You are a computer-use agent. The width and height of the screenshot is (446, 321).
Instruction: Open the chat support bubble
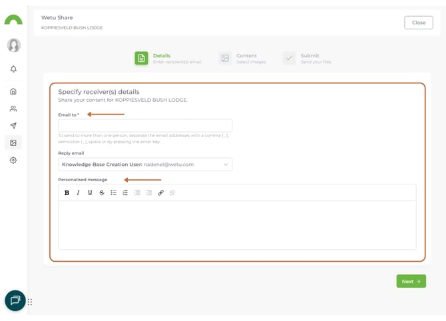(15, 300)
